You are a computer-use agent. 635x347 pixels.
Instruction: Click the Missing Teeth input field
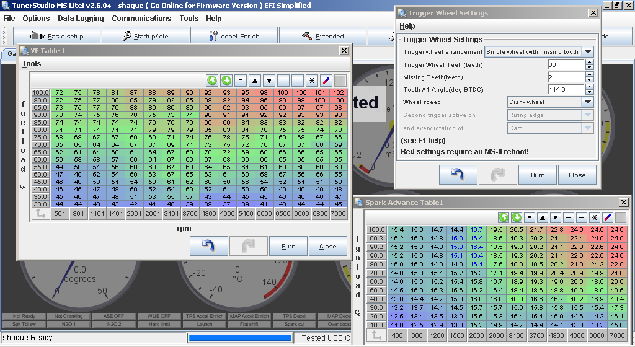(566, 77)
